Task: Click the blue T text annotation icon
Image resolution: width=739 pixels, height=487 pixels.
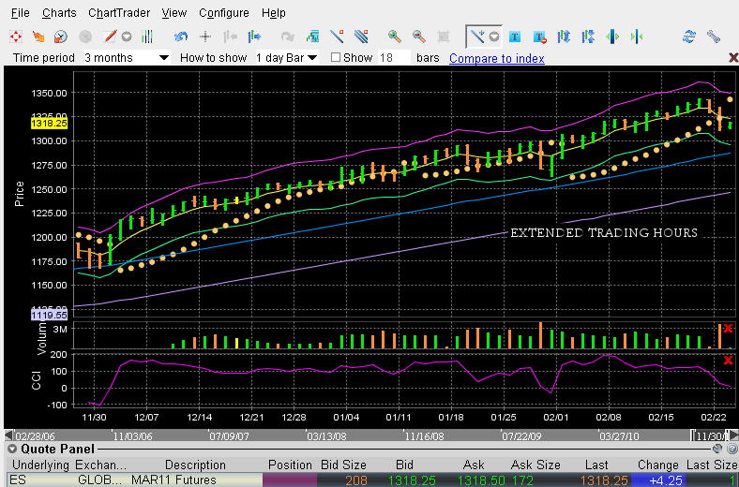Action: [515, 37]
